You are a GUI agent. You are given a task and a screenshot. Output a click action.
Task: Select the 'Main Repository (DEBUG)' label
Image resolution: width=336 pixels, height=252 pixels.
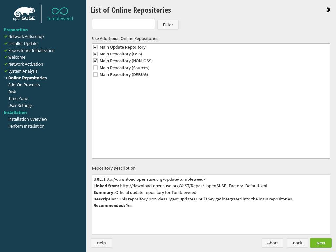tap(124, 74)
